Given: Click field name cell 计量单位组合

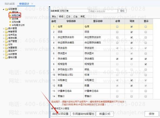Looking at the screenshot, I should click(70, 91).
